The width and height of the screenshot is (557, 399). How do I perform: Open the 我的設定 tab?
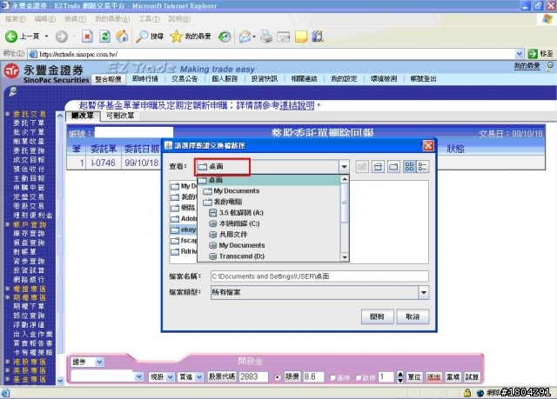click(x=344, y=79)
